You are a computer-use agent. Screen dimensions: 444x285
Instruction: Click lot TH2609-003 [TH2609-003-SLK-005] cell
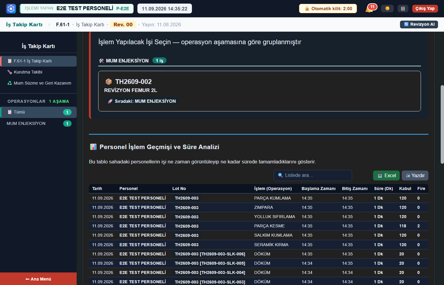pyautogui.click(x=210, y=263)
